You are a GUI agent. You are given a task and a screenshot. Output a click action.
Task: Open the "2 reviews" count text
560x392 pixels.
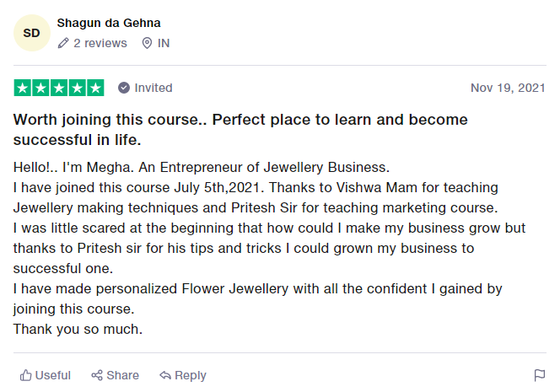coord(100,43)
